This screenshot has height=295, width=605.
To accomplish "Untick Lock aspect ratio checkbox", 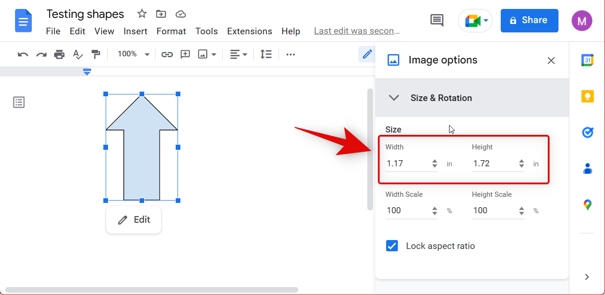I will 392,246.
